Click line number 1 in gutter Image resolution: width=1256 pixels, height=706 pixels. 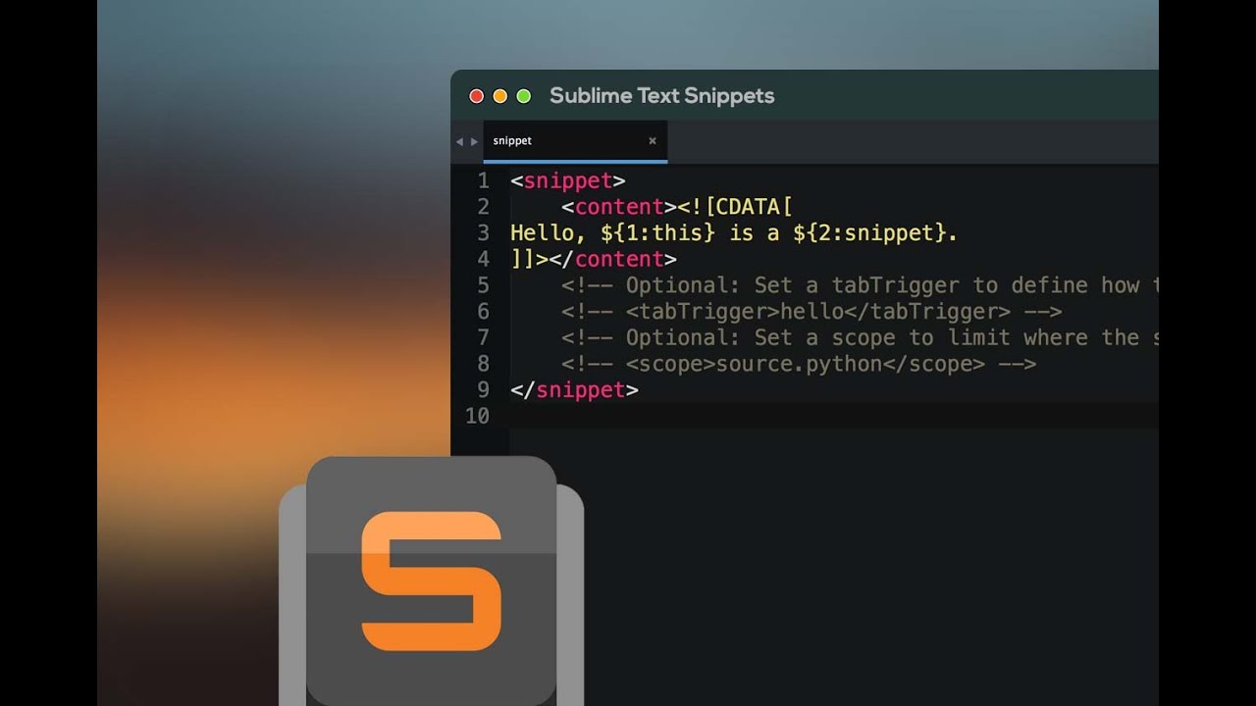tap(483, 181)
